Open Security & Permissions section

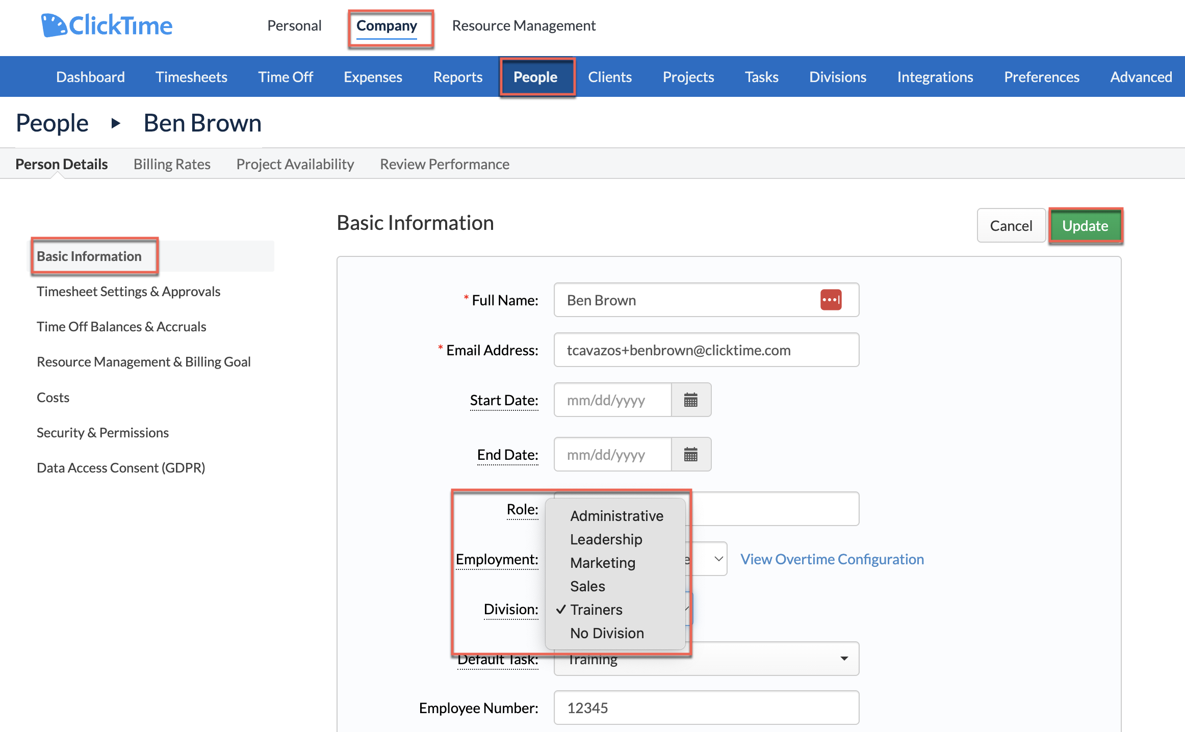(102, 432)
